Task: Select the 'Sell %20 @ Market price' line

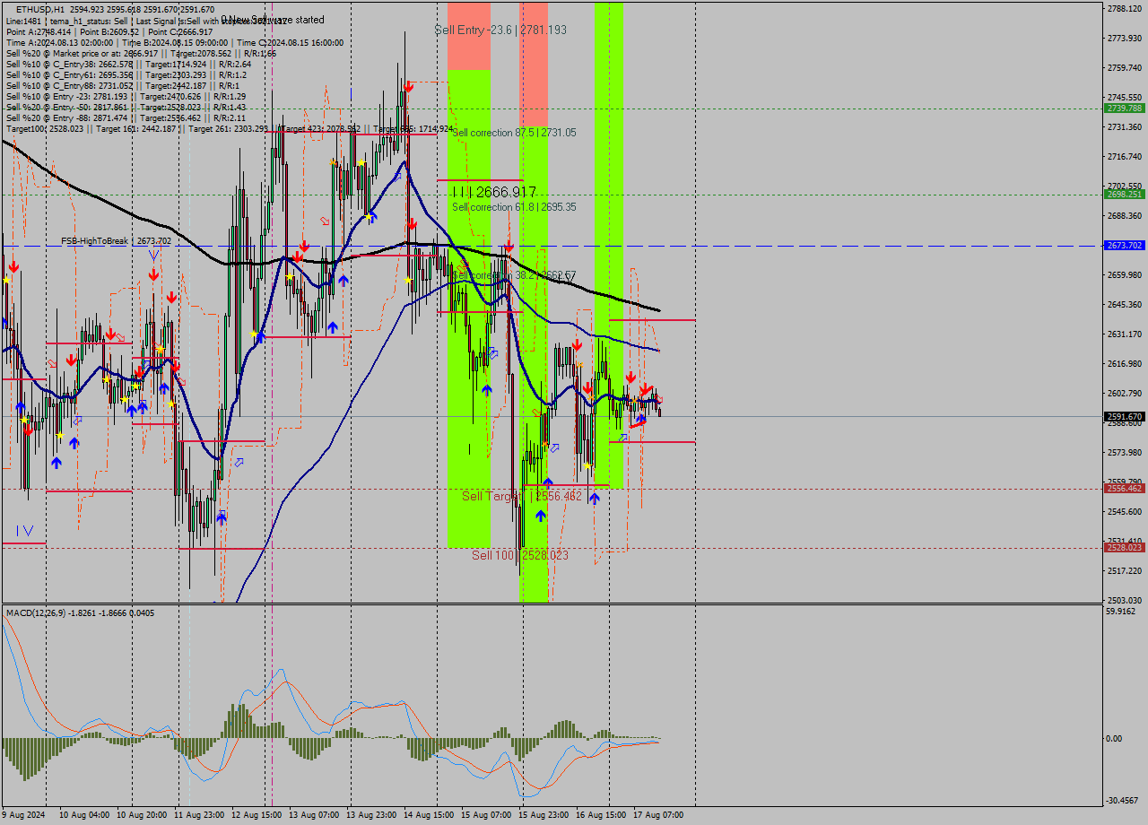Action: (141, 53)
